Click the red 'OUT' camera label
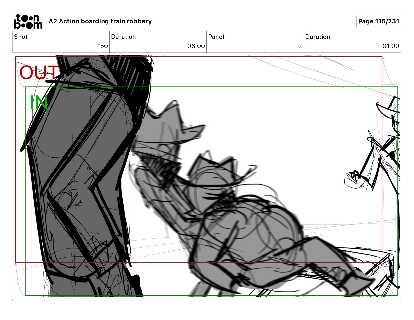414x320 pixels. (x=39, y=73)
